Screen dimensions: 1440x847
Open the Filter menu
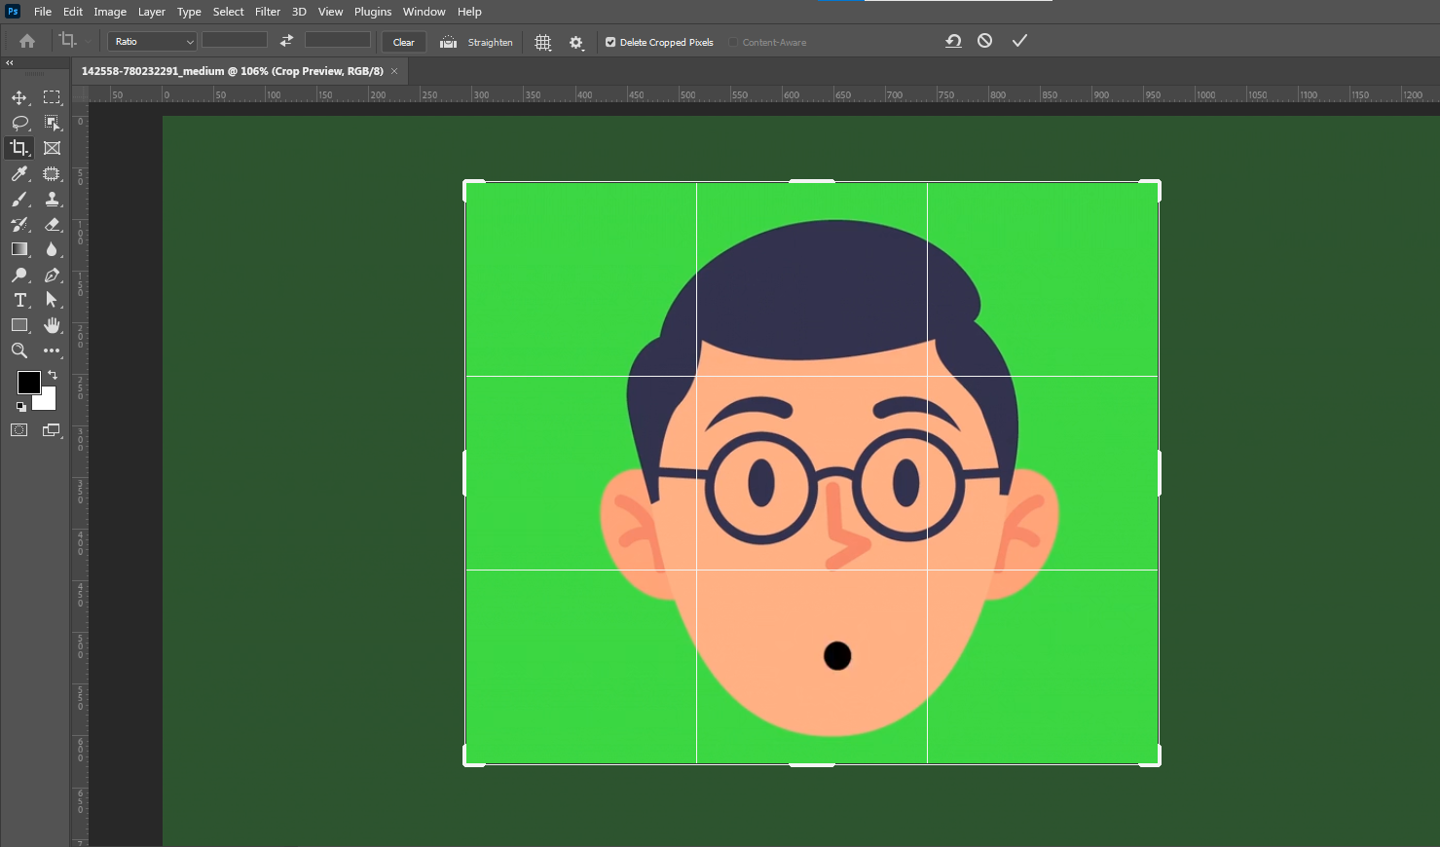268,12
